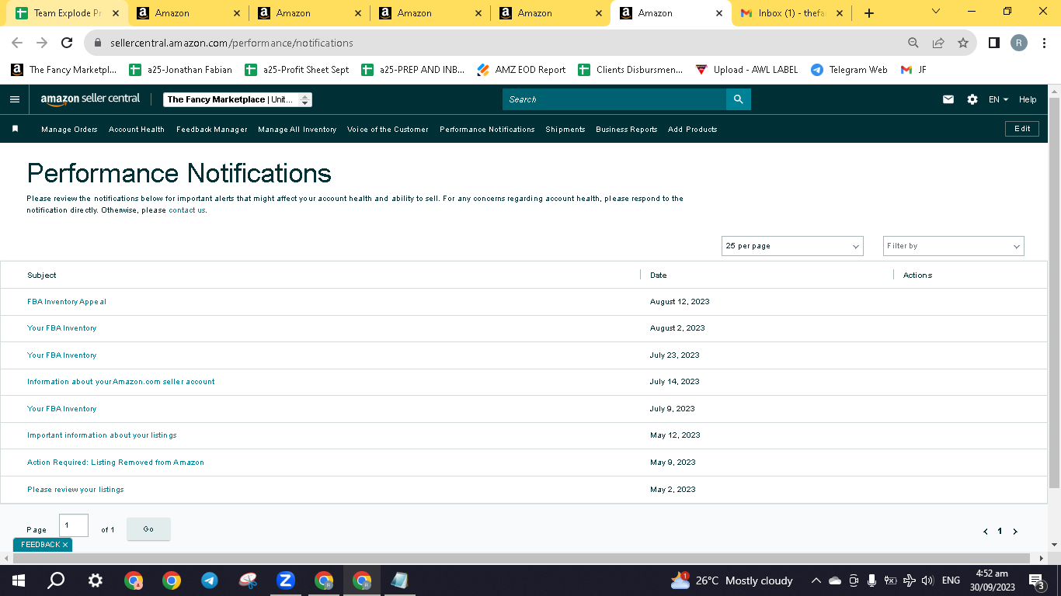The width and height of the screenshot is (1061, 596).
Task: Click the page number input box
Action: pos(74,525)
